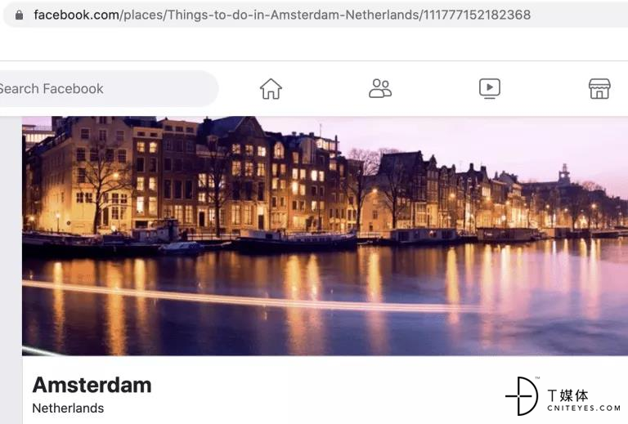Open the Amsterdam canal cover photo
Viewport: 628px width, 424px height.
[x=325, y=236]
